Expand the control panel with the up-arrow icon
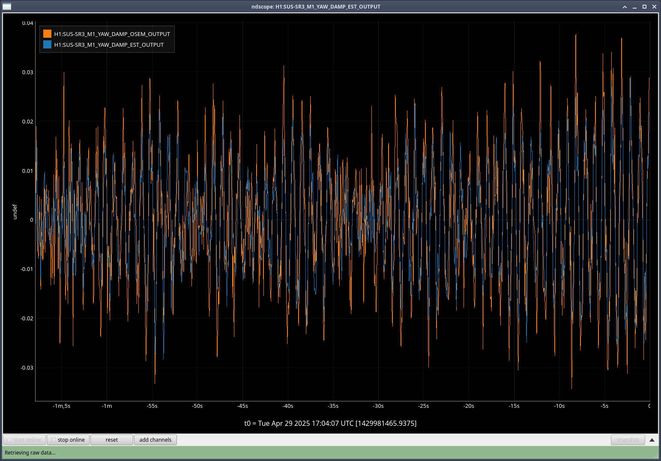The image size is (661, 461). point(652,440)
